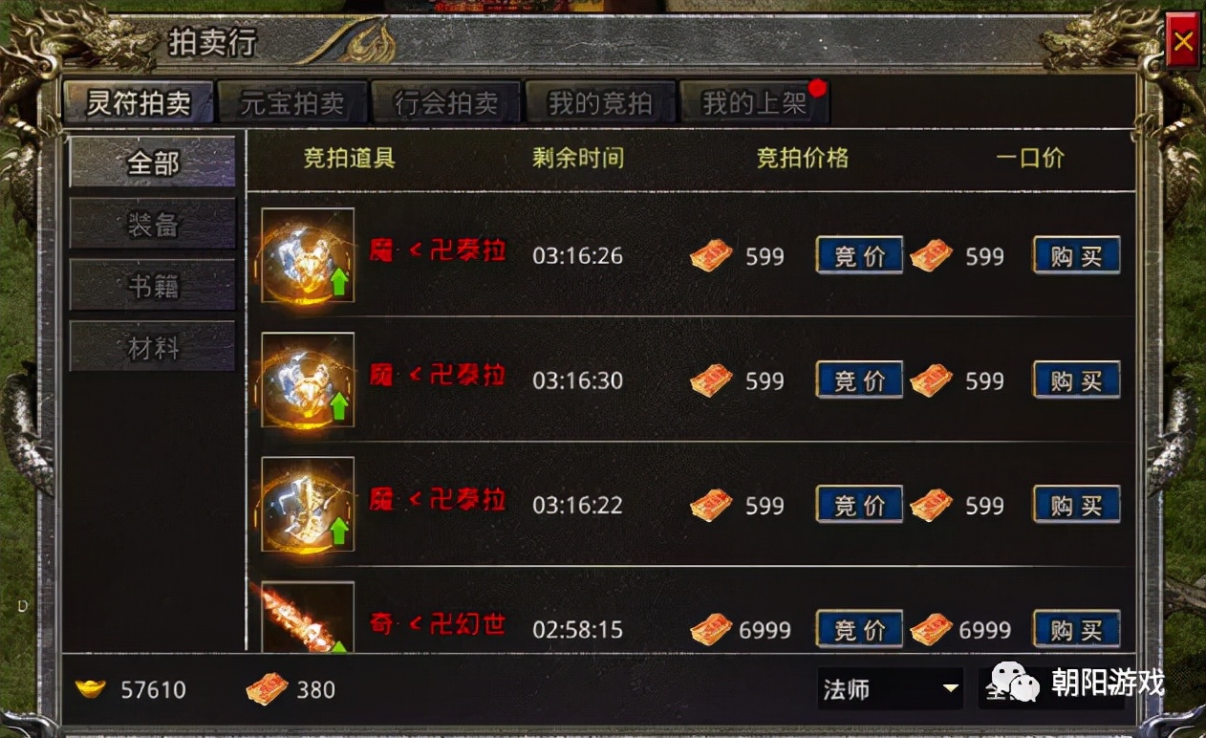View the 我的竞拍 tab
This screenshot has width=1206, height=738.
[600, 102]
